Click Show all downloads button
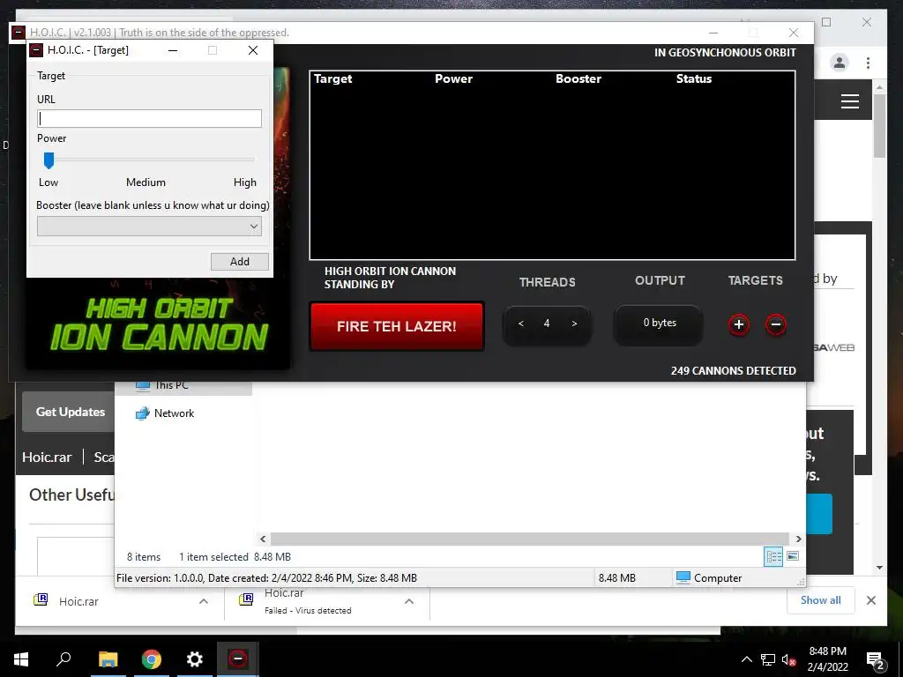903x677 pixels. [x=821, y=600]
